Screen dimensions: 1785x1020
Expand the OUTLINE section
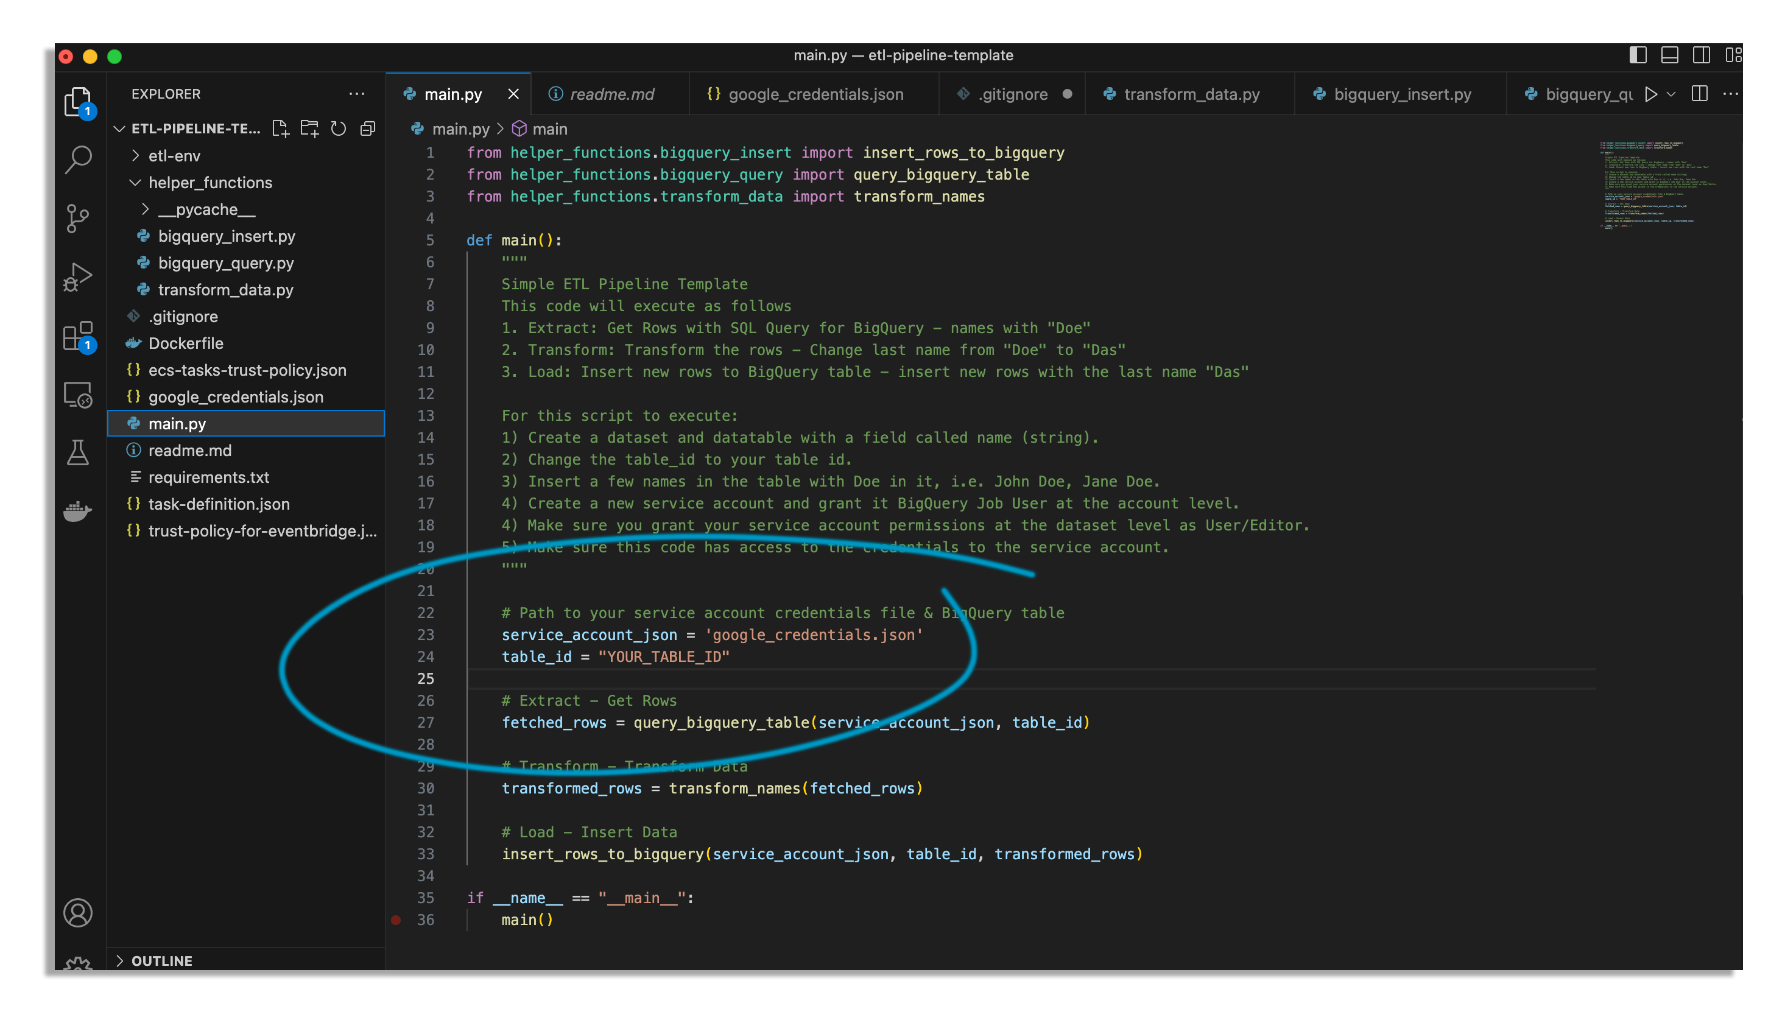point(161,960)
